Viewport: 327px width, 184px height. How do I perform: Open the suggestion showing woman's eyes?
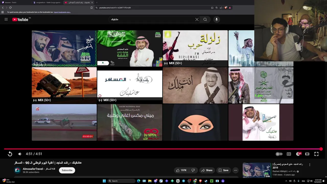[x=195, y=122]
